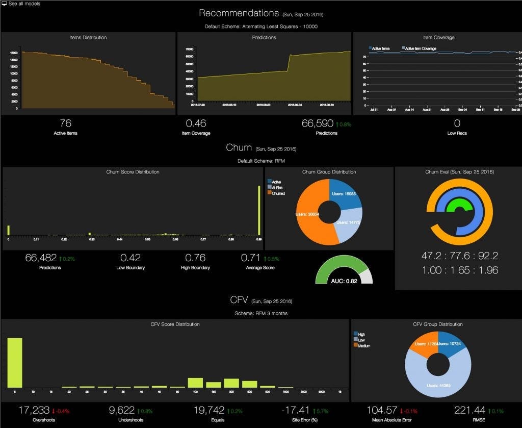This screenshot has height=428, width=522.
Task: Click the Scheme: RFM 3 months text
Action: (261, 313)
